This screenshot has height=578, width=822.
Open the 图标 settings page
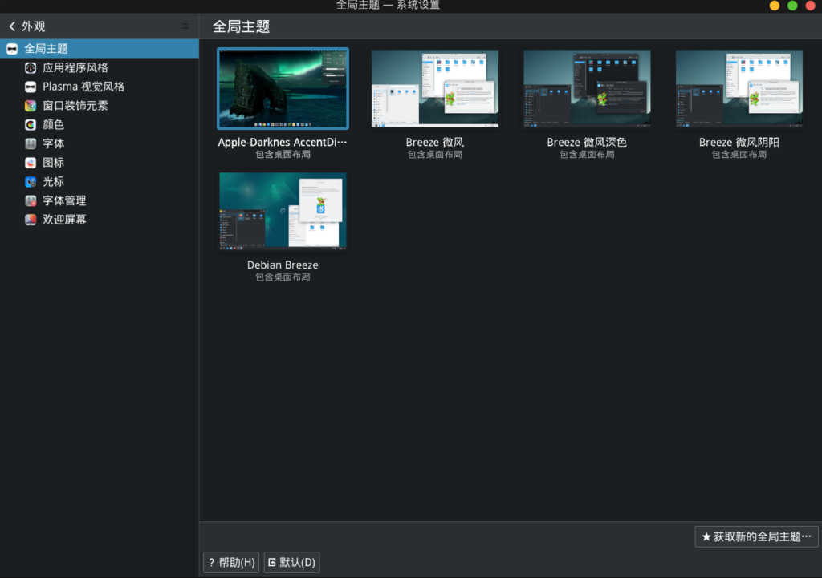pos(100,163)
